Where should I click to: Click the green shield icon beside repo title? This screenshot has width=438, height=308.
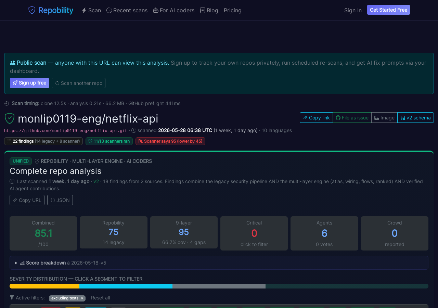10,118
